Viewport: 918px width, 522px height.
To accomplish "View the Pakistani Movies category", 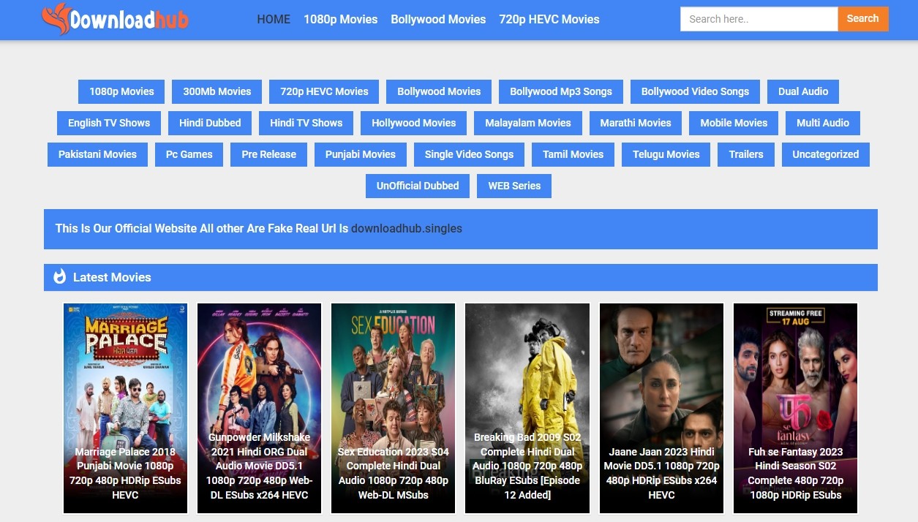I will tap(97, 154).
